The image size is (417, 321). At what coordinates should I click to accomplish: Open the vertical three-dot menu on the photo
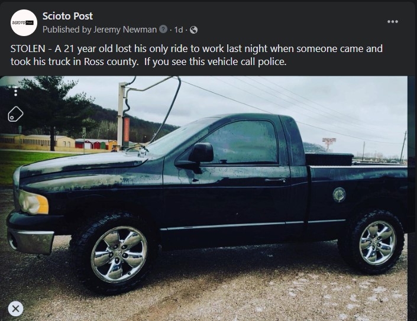(x=16, y=91)
